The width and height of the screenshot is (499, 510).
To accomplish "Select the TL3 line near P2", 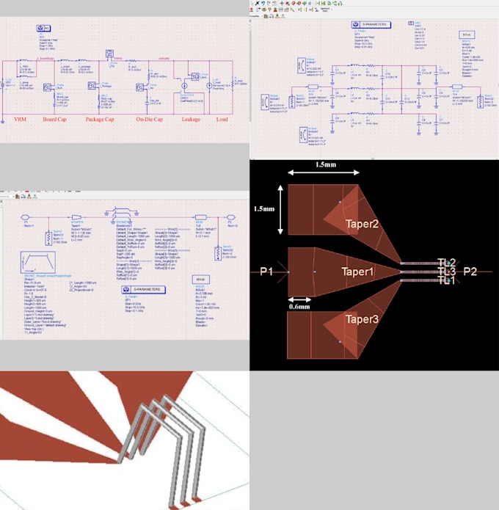I will click(447, 272).
